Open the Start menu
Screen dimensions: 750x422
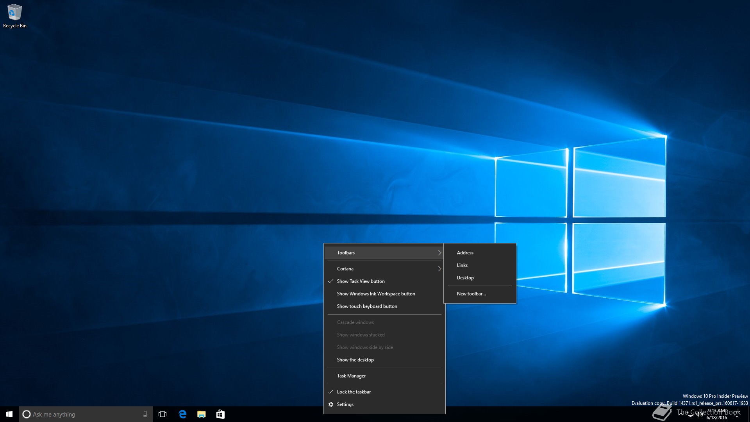click(x=9, y=414)
